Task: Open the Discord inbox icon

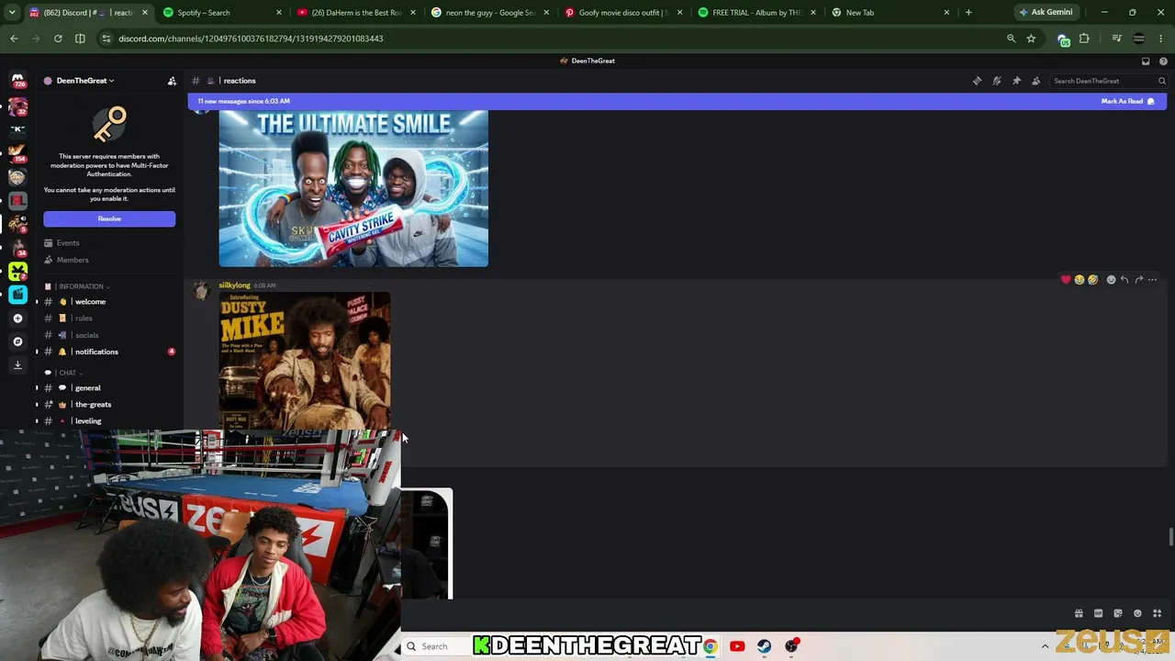Action: [1146, 61]
